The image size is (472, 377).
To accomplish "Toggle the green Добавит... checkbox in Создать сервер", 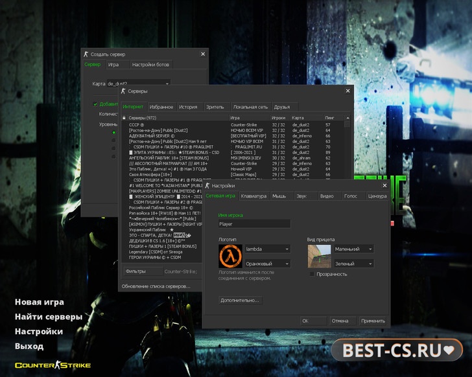I will 95,104.
